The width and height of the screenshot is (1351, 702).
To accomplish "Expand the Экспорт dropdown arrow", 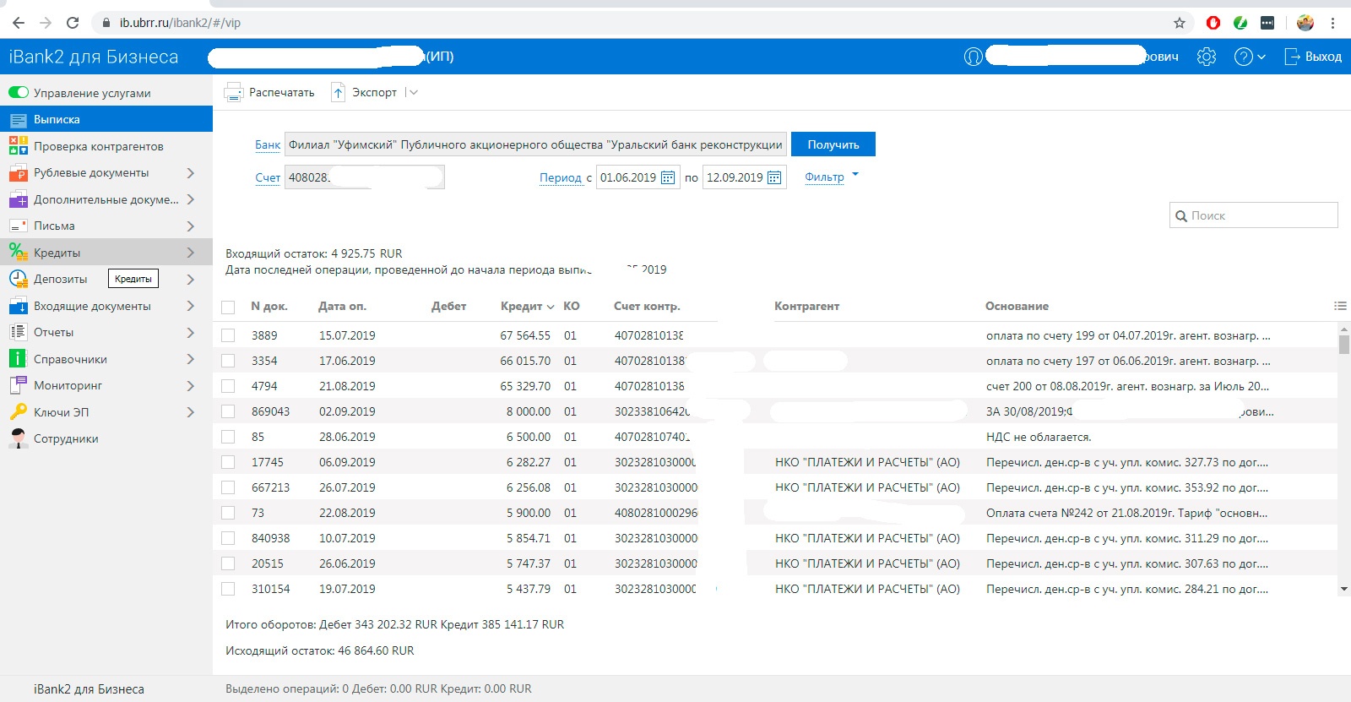I will coord(413,93).
